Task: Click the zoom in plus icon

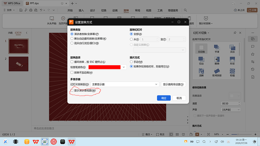Action: click(x=255, y=134)
